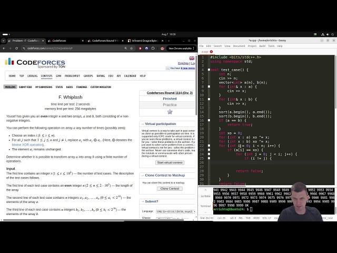Click the 'Clone Contest' button

tap(170, 189)
